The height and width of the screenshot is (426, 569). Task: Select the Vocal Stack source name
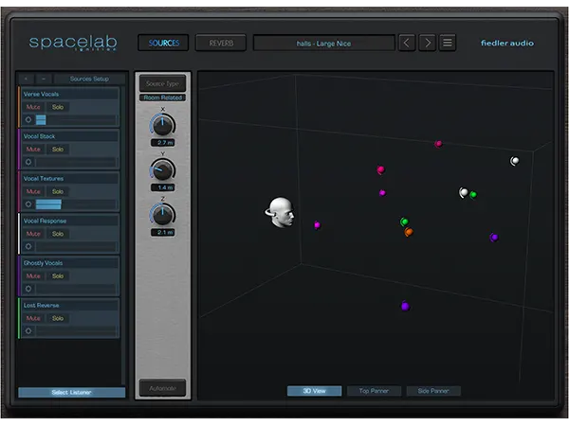(39, 136)
